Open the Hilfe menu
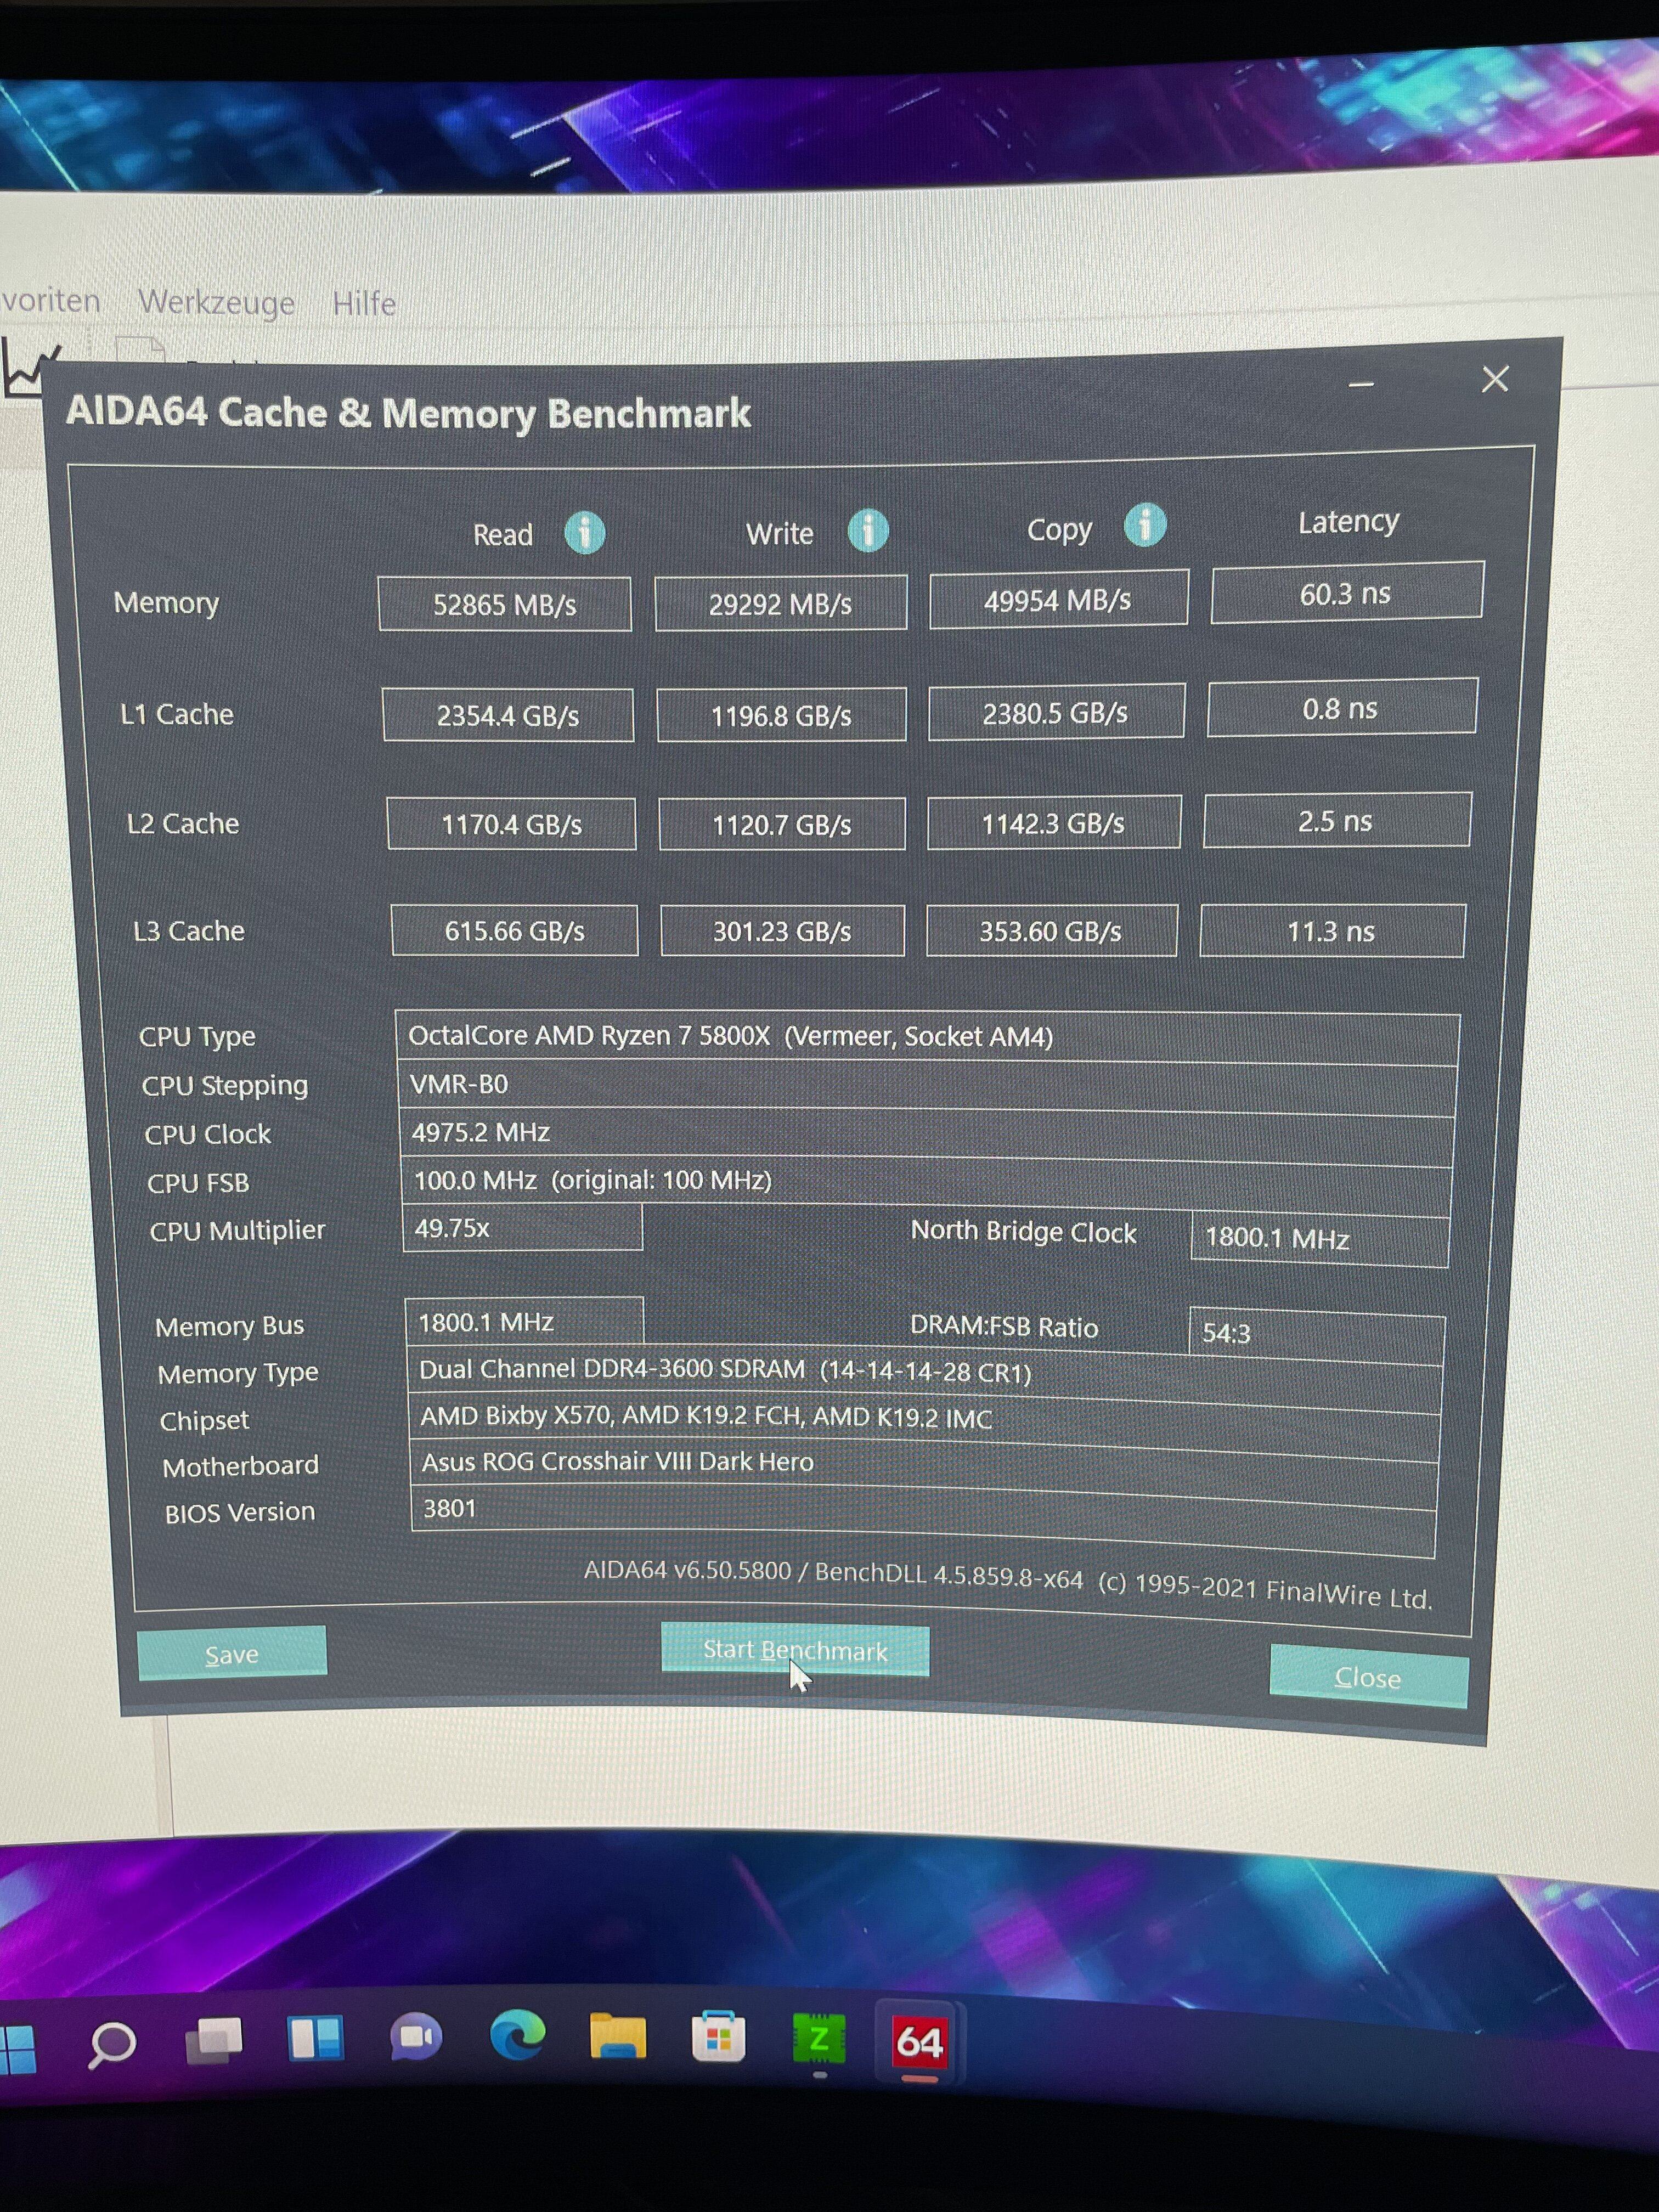 coord(364,304)
